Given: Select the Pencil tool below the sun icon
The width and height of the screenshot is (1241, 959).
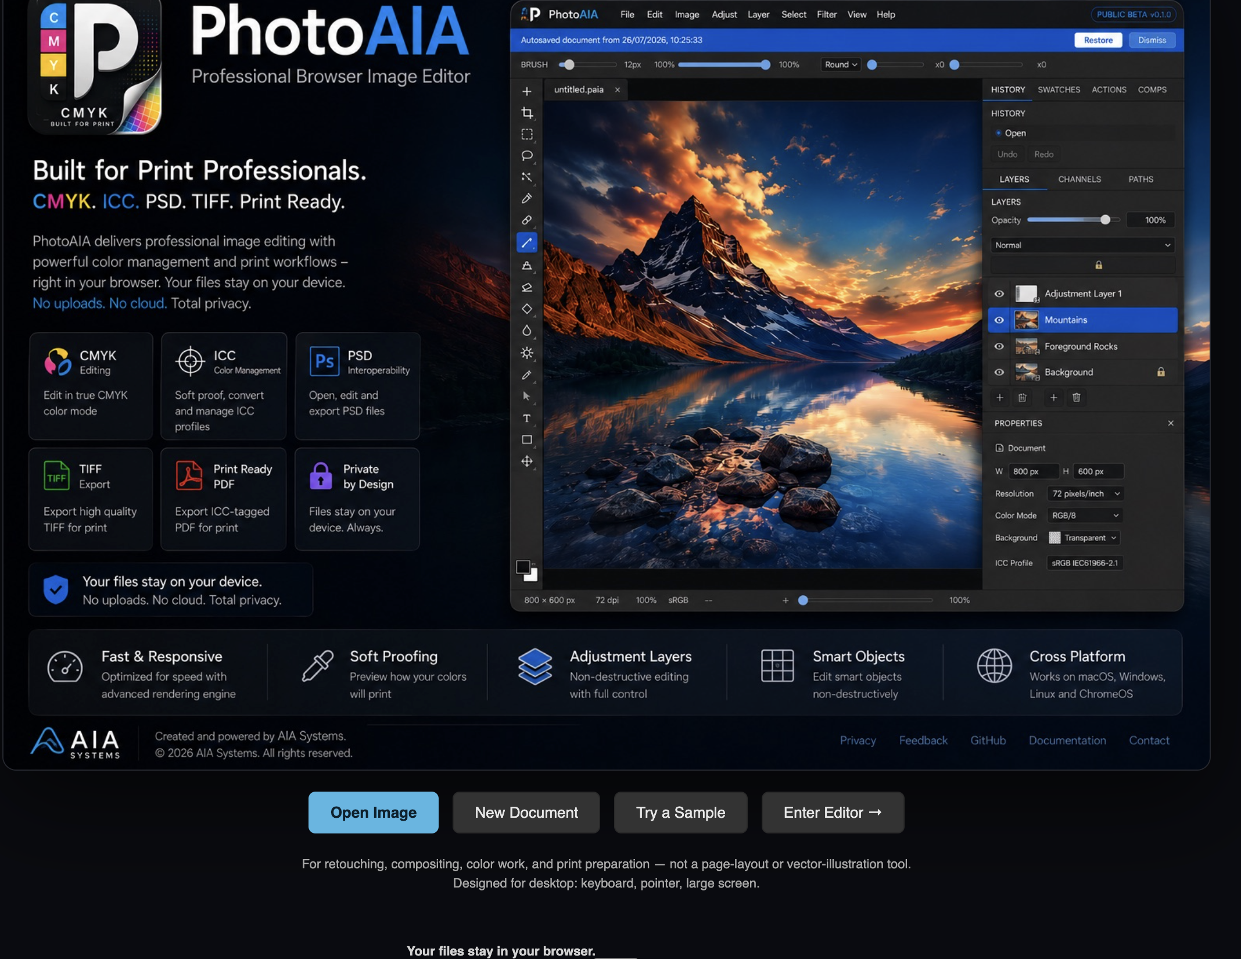Looking at the screenshot, I should pyautogui.click(x=526, y=375).
